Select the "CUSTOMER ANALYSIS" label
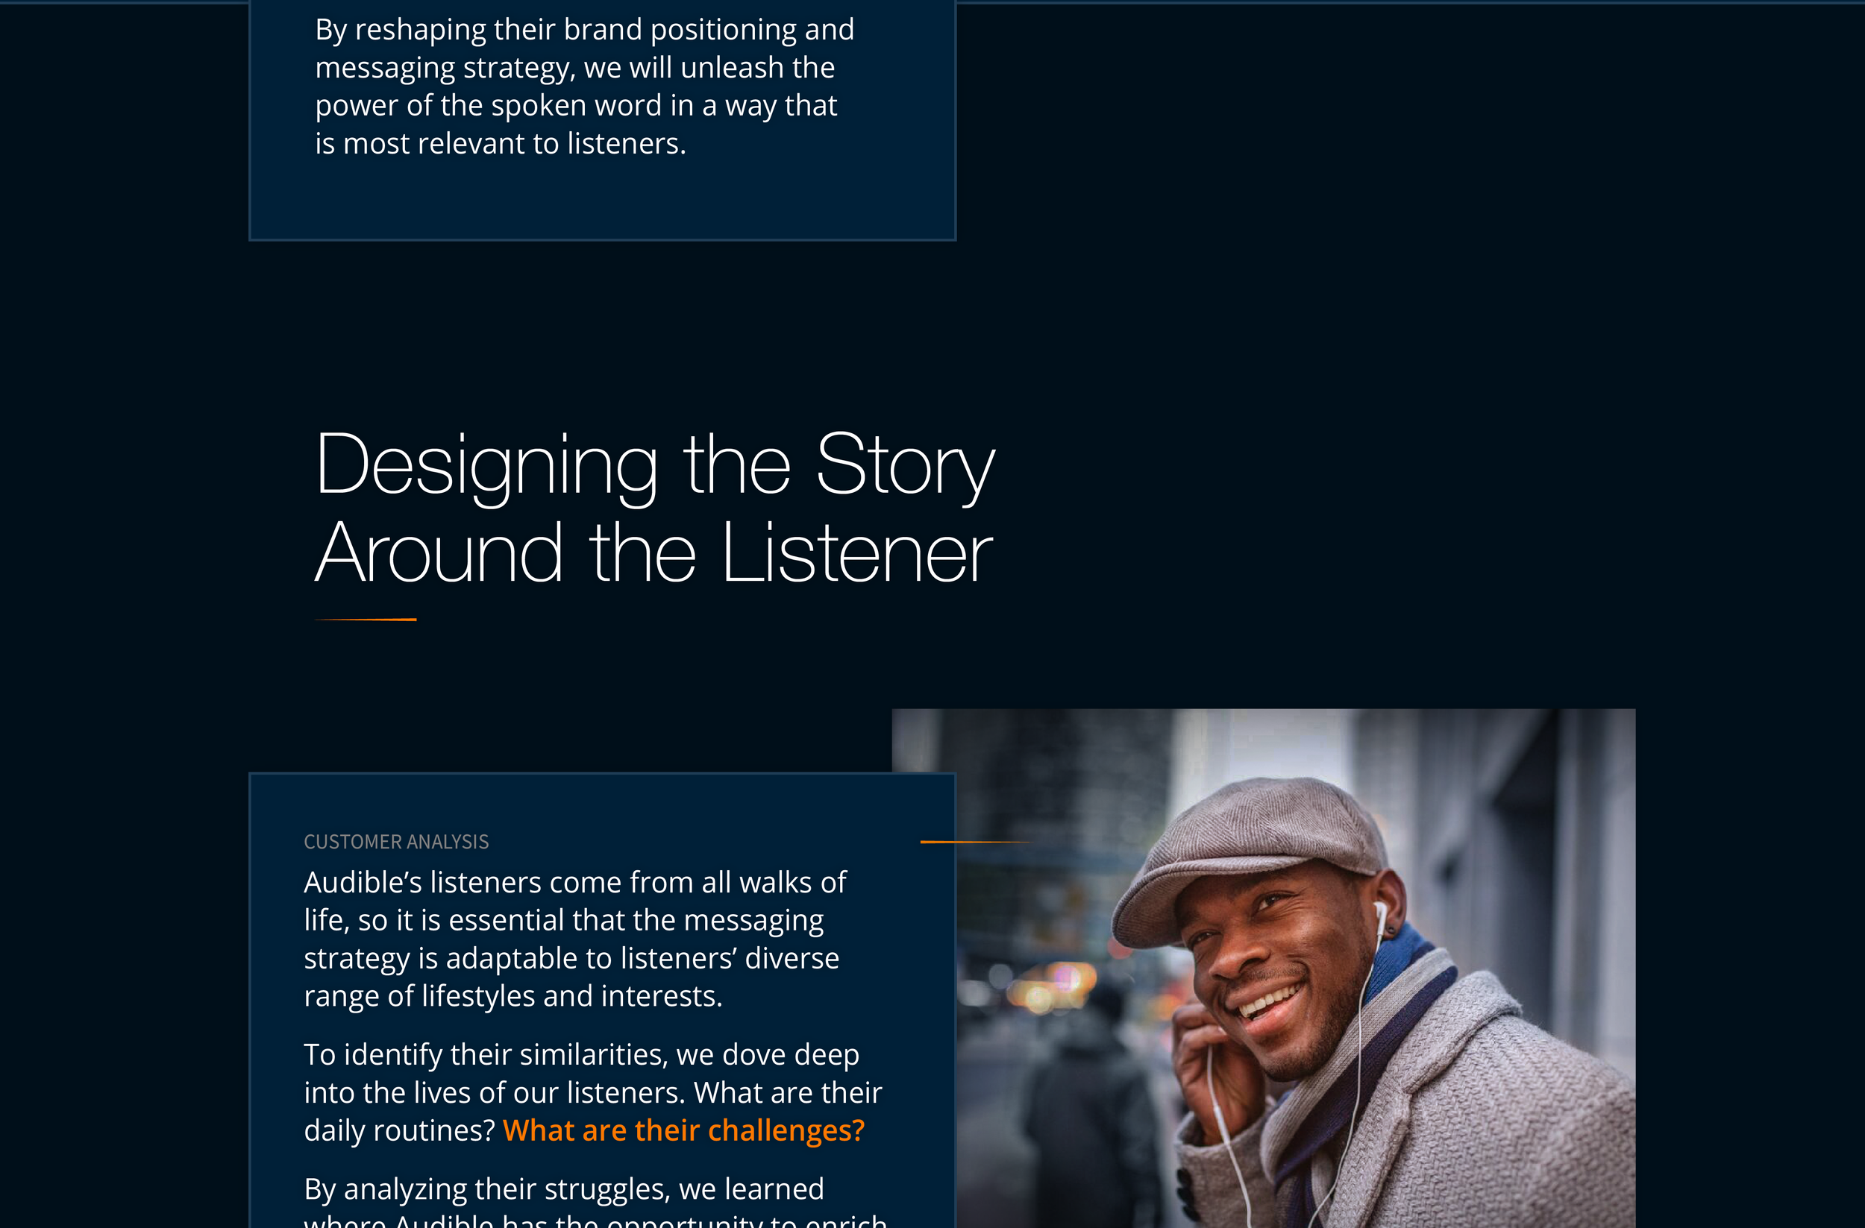This screenshot has height=1228, width=1865. (x=395, y=842)
